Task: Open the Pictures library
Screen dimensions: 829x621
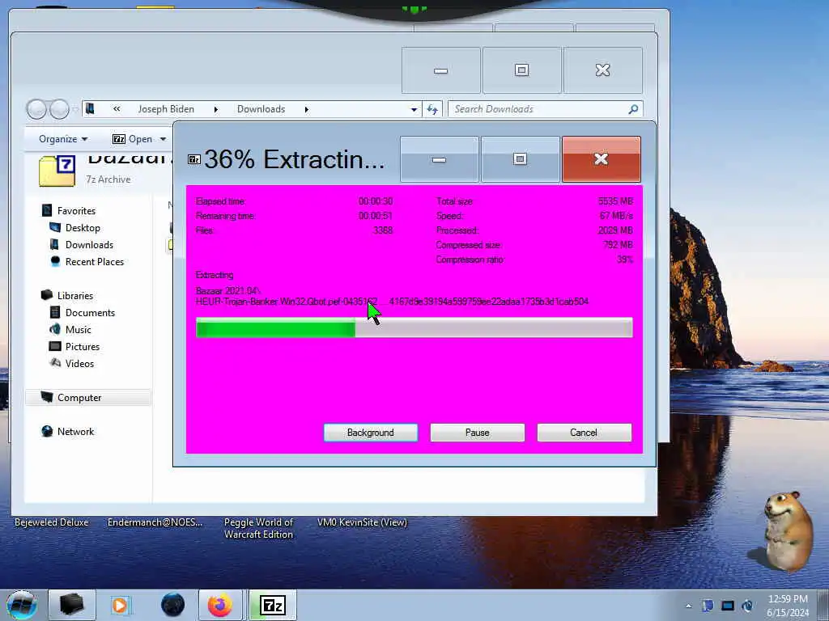Action: [83, 346]
